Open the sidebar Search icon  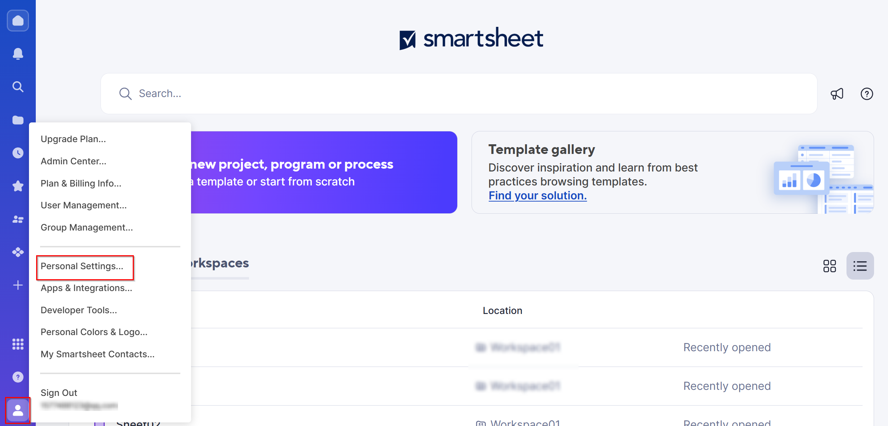18,87
